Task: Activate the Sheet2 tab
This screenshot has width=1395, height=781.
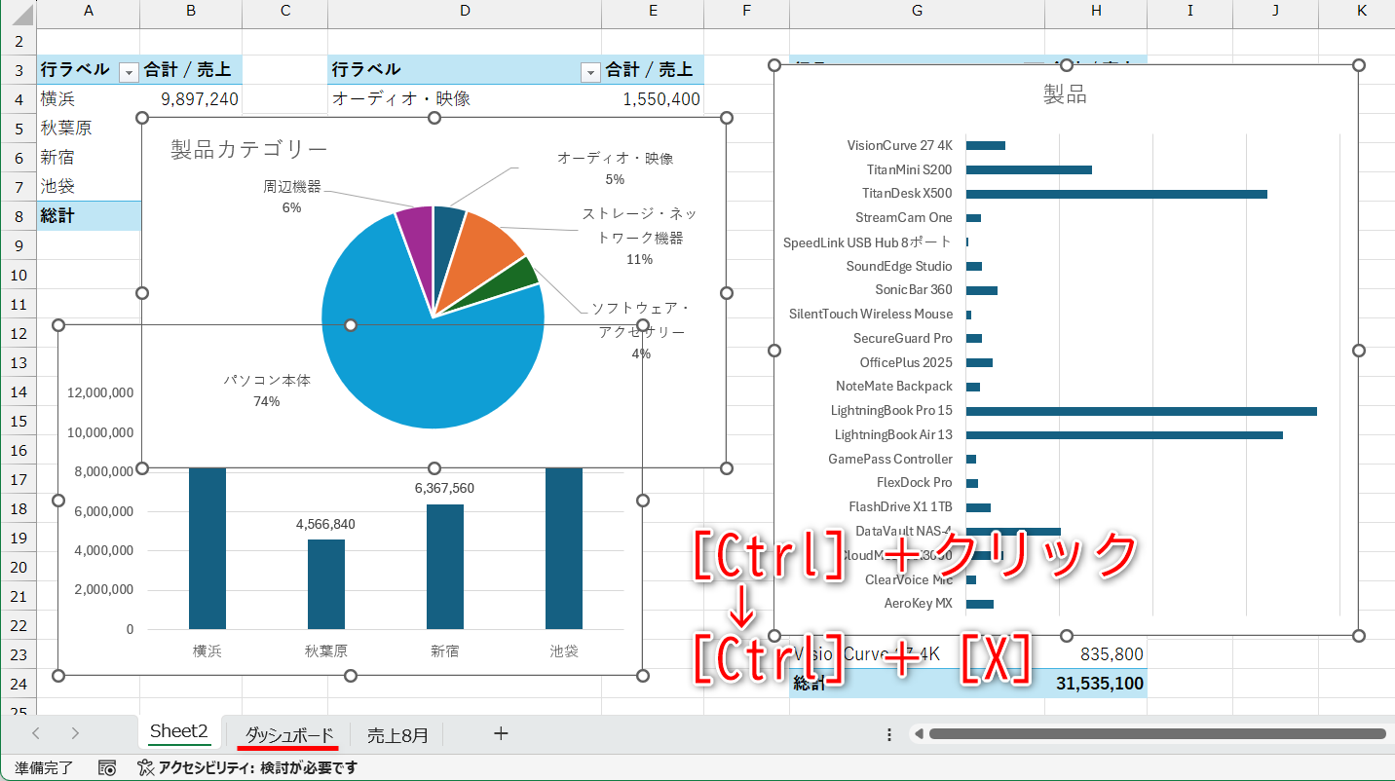Action: [x=178, y=735]
